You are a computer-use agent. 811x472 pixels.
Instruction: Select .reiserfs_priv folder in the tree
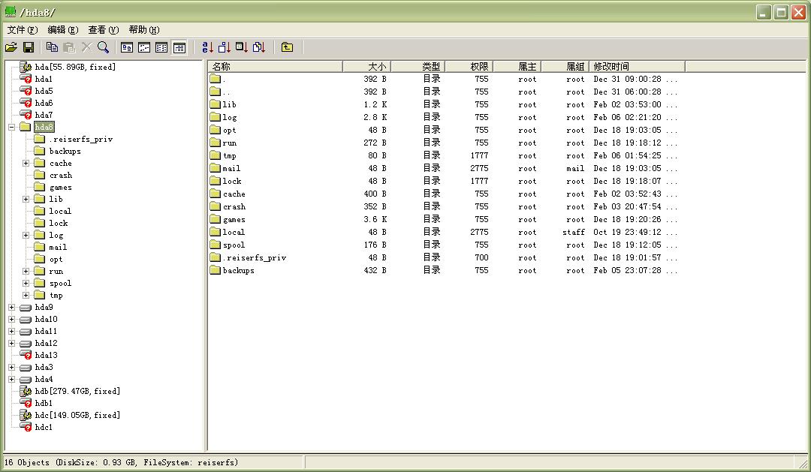(x=80, y=140)
